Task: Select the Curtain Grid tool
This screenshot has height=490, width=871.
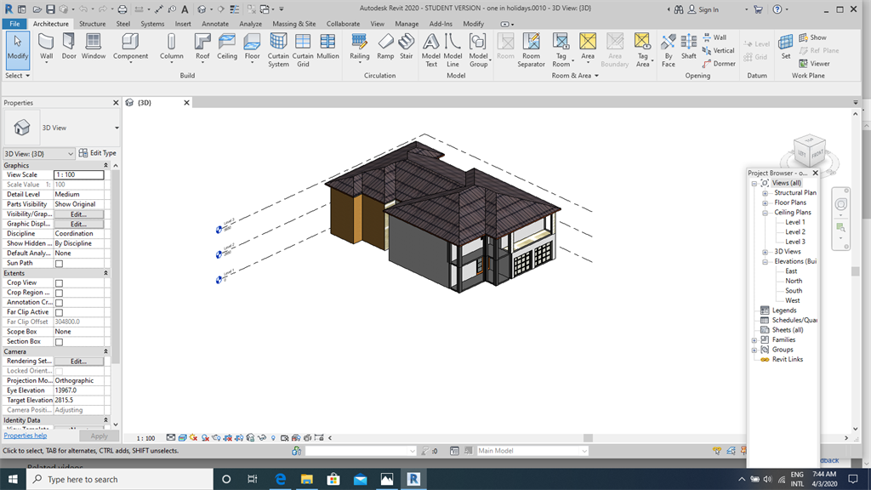Action: 303,47
